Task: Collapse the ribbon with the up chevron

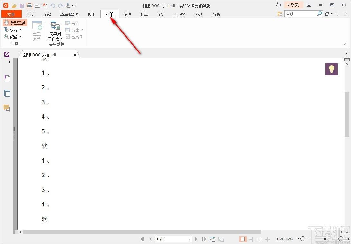Action: (346, 44)
